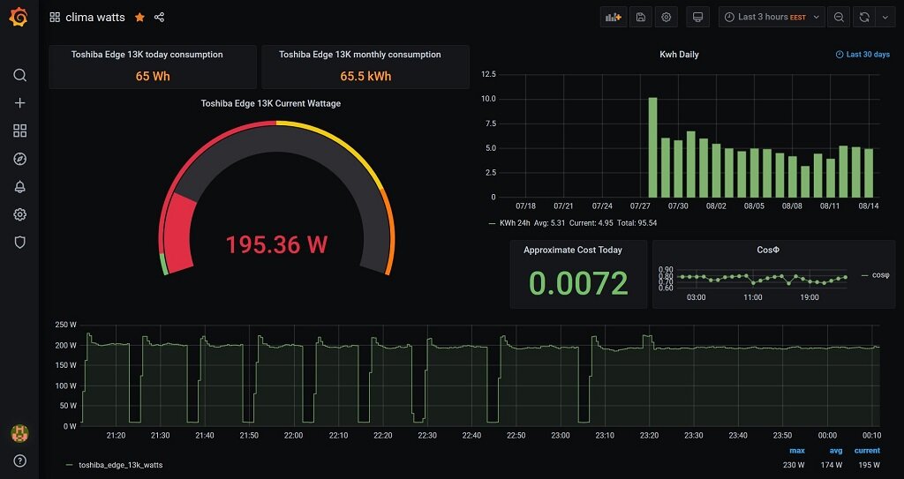
Task: Open the Grafana home logo
Action: 19,17
